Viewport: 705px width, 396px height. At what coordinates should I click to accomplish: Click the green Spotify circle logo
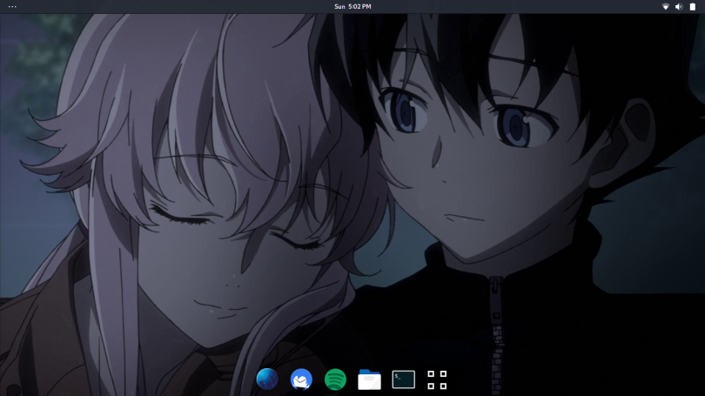(x=335, y=379)
